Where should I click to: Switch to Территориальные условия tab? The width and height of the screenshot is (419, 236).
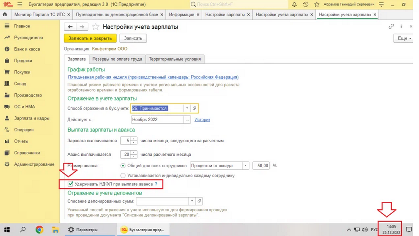pyautogui.click(x=175, y=59)
